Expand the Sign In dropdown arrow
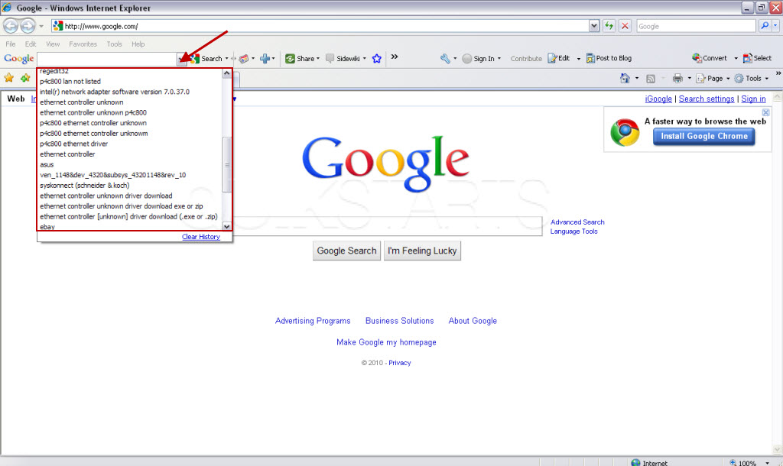This screenshot has height=466, width=783. click(x=499, y=58)
